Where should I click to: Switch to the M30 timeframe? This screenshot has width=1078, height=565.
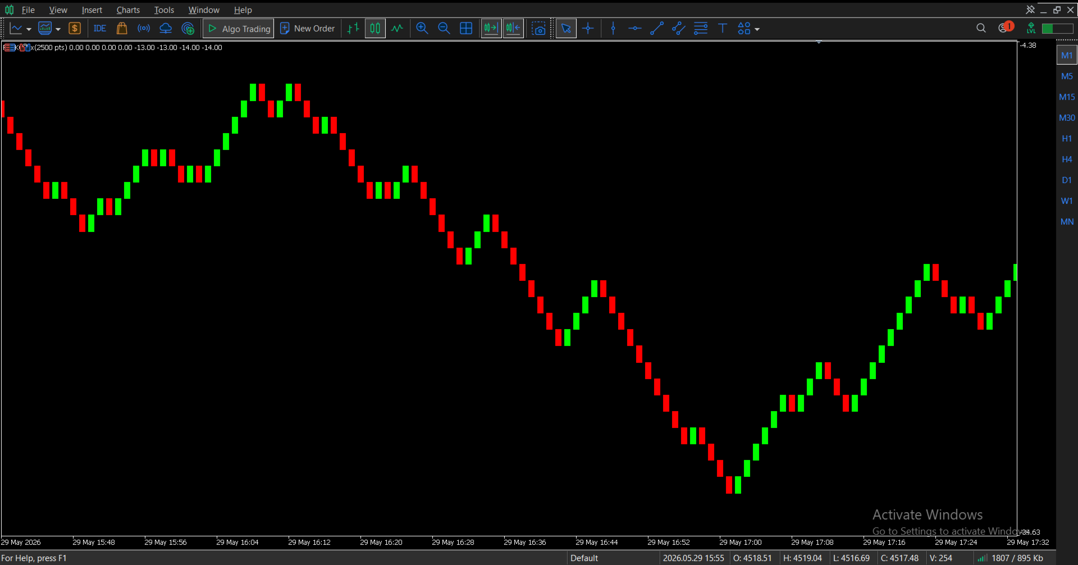tap(1067, 117)
